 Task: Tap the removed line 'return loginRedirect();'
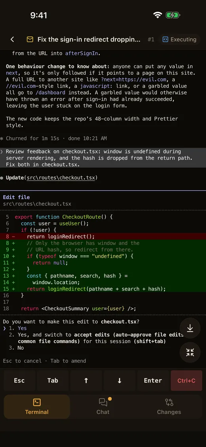click(103, 237)
